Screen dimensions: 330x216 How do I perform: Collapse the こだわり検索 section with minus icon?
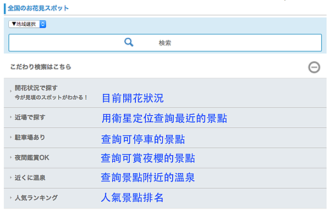[314, 67]
